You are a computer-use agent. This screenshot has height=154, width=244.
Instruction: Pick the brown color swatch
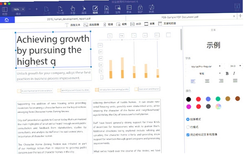[x=238, y=98]
